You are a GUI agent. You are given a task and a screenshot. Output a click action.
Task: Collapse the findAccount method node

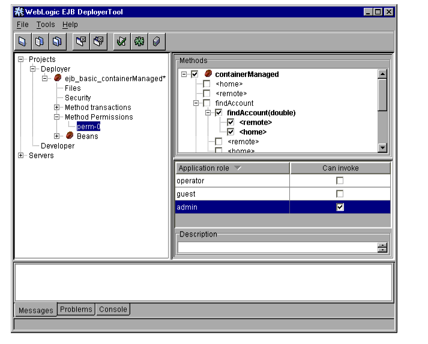[196, 103]
